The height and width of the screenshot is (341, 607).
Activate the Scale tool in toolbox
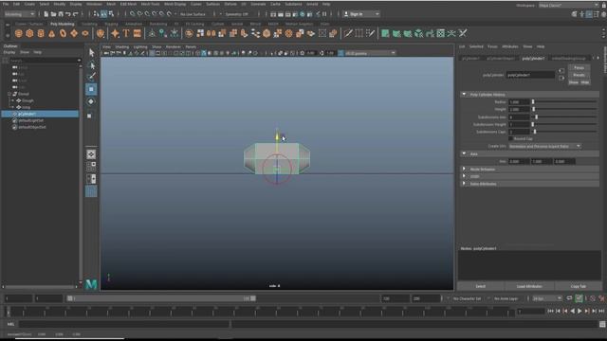click(x=90, y=116)
